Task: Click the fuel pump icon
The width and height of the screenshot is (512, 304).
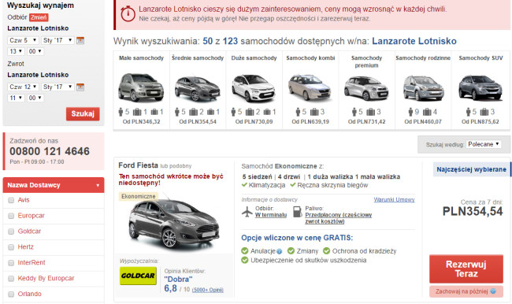Action: coord(298,212)
